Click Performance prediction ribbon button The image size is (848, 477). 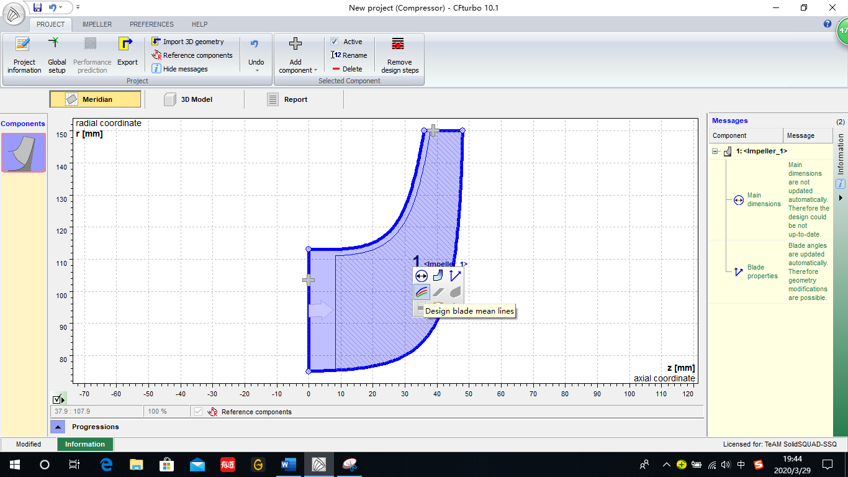point(92,55)
